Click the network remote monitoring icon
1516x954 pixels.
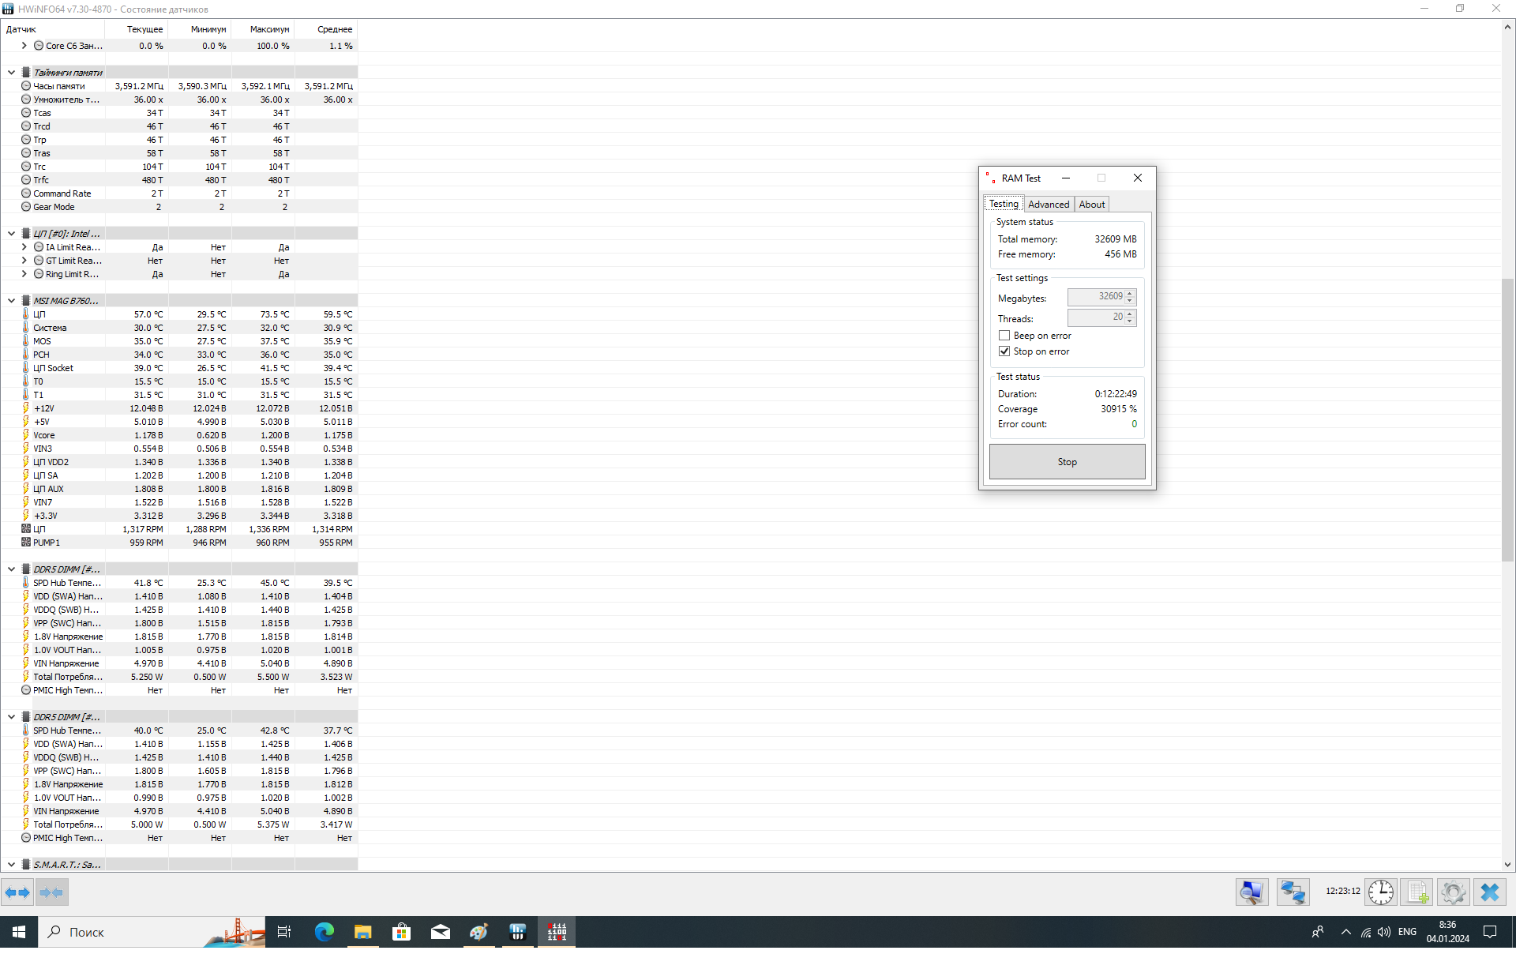coord(1293,892)
